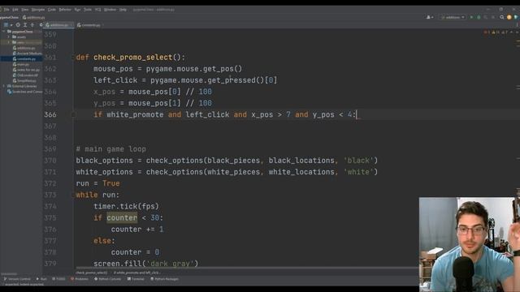Click the Expand All icon in Project panel
Screen dimensions: 520x292
click(25, 25)
